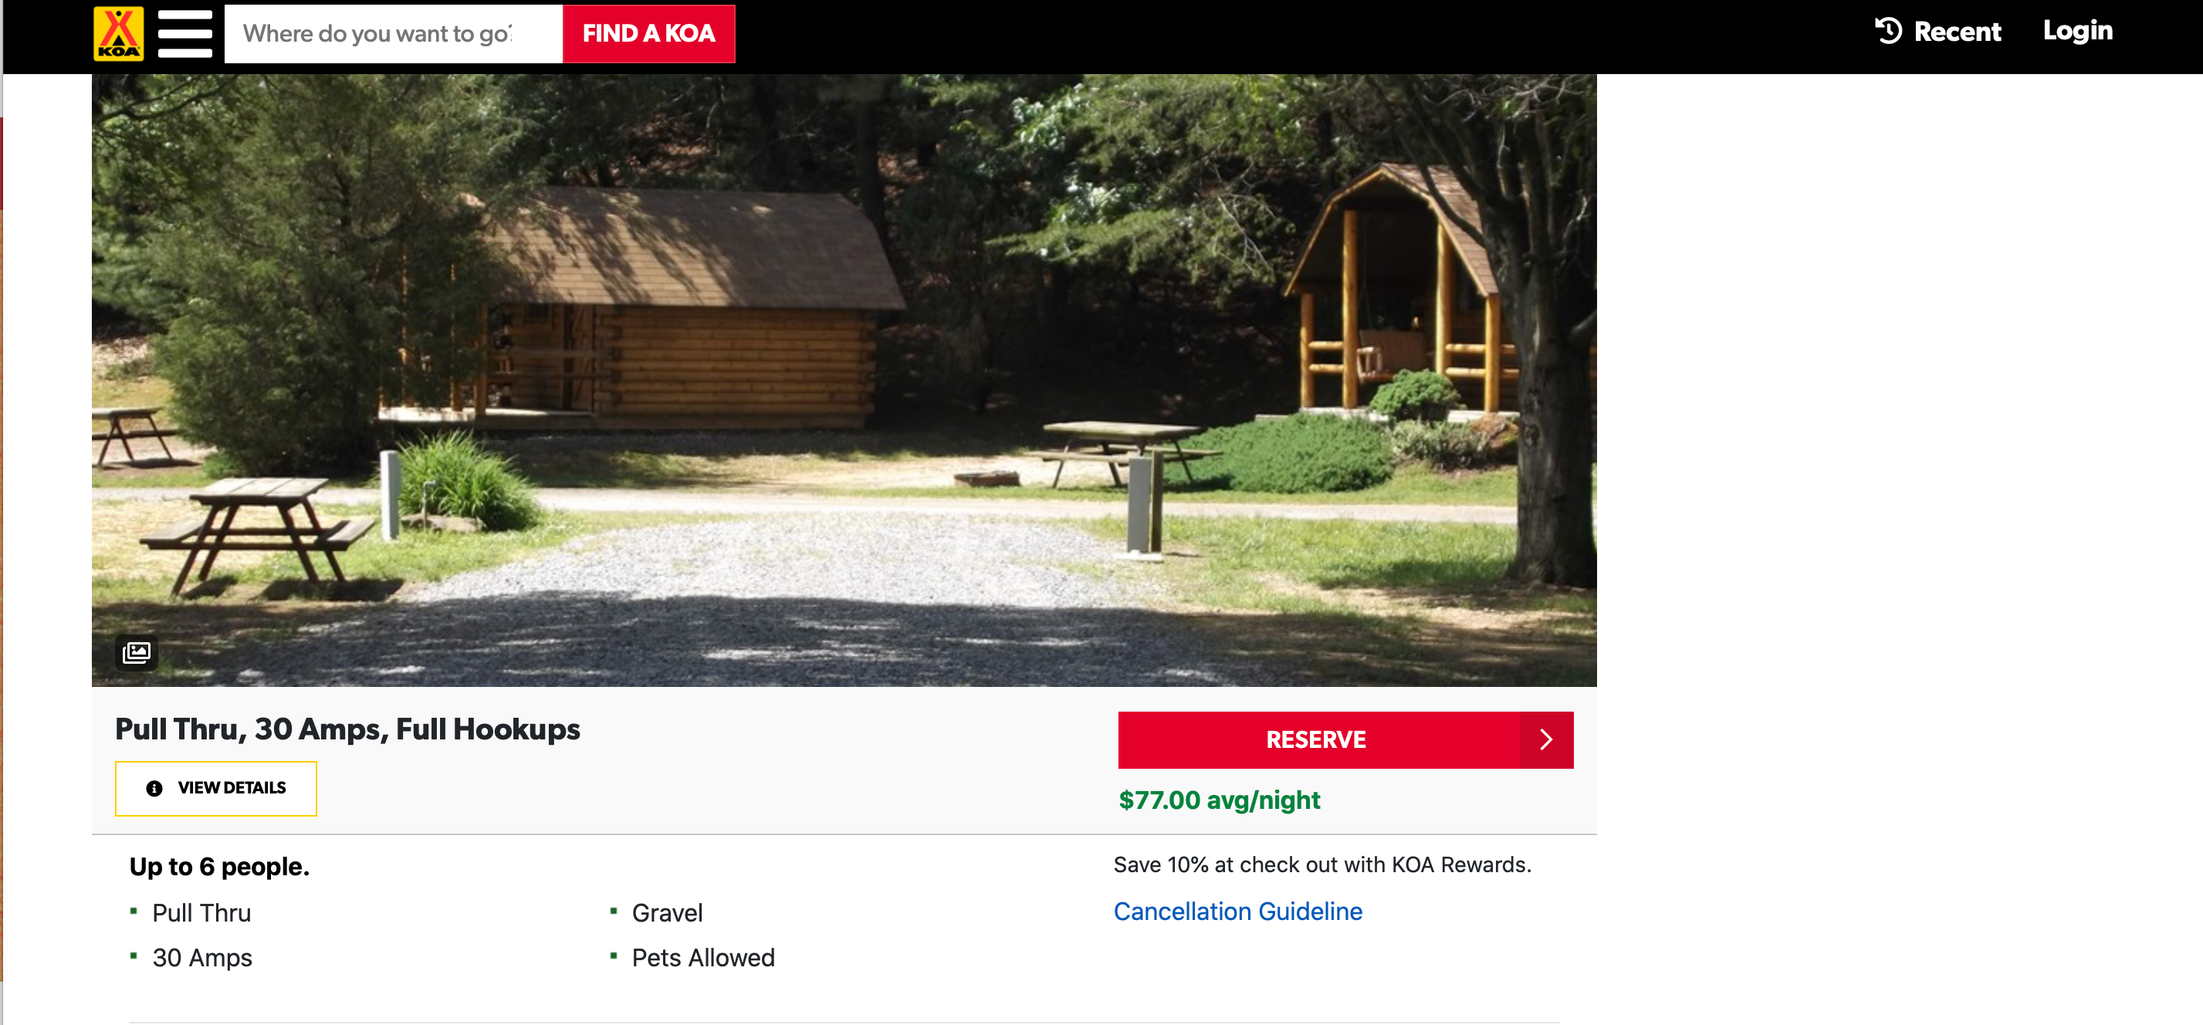The width and height of the screenshot is (2203, 1025).
Task: Click the Login link
Action: [x=2077, y=31]
